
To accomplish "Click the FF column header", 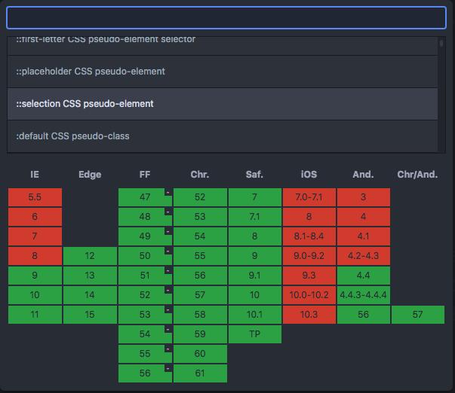I will (145, 175).
